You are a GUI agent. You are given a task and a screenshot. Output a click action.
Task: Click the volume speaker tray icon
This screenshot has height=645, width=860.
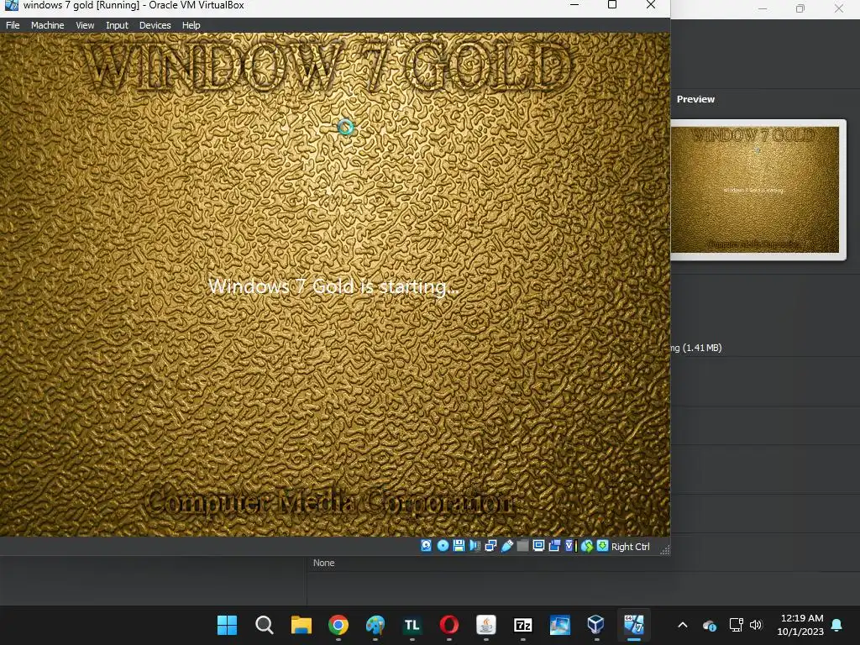click(756, 625)
